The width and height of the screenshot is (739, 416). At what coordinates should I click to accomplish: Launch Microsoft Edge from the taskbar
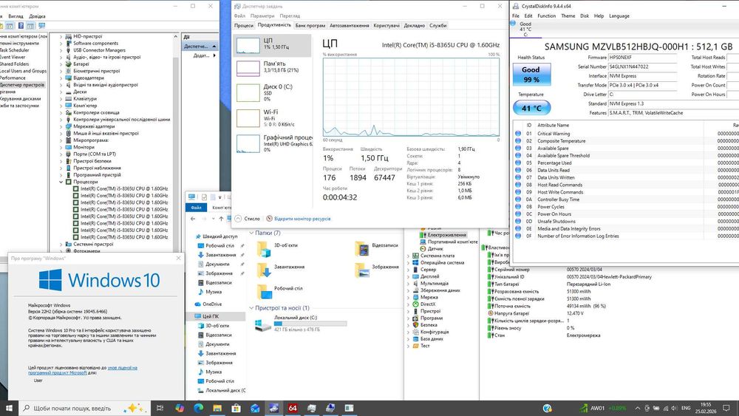click(x=198, y=408)
